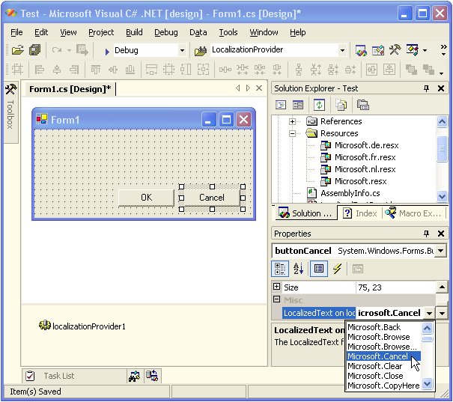Expand the References tree node
Image resolution: width=453 pixels, height=402 pixels.
(292, 121)
